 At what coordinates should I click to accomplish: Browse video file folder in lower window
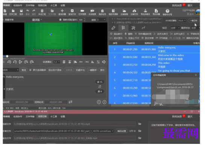tap(140, 124)
